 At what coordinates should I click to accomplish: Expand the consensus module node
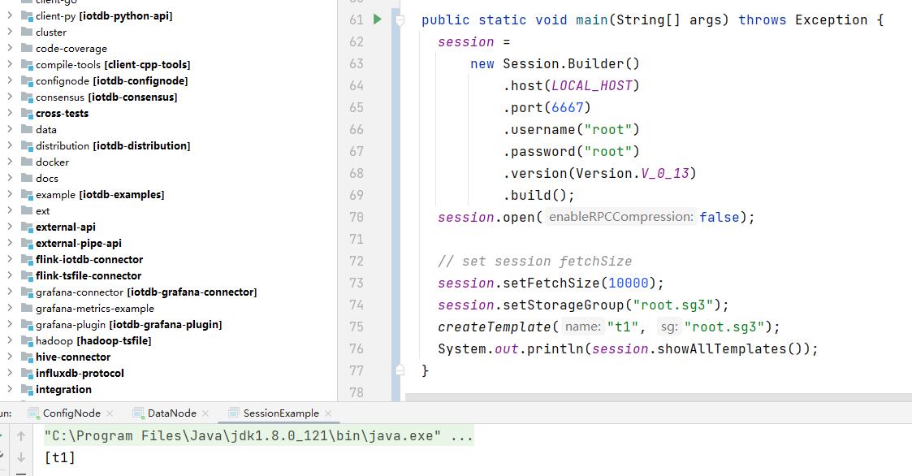pyautogui.click(x=9, y=97)
